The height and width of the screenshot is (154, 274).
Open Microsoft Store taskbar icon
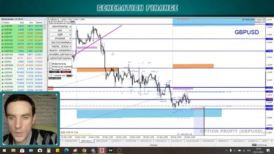[x=22, y=151]
